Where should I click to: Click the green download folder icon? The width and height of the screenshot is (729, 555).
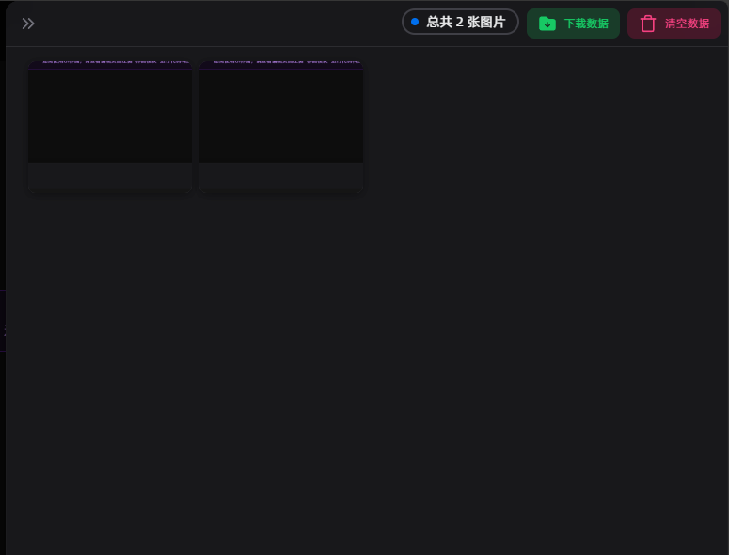pos(547,24)
